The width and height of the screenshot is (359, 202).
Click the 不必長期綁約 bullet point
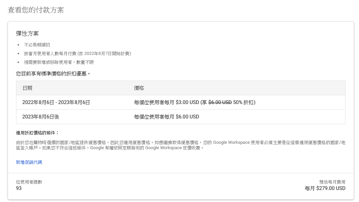[x=37, y=45]
